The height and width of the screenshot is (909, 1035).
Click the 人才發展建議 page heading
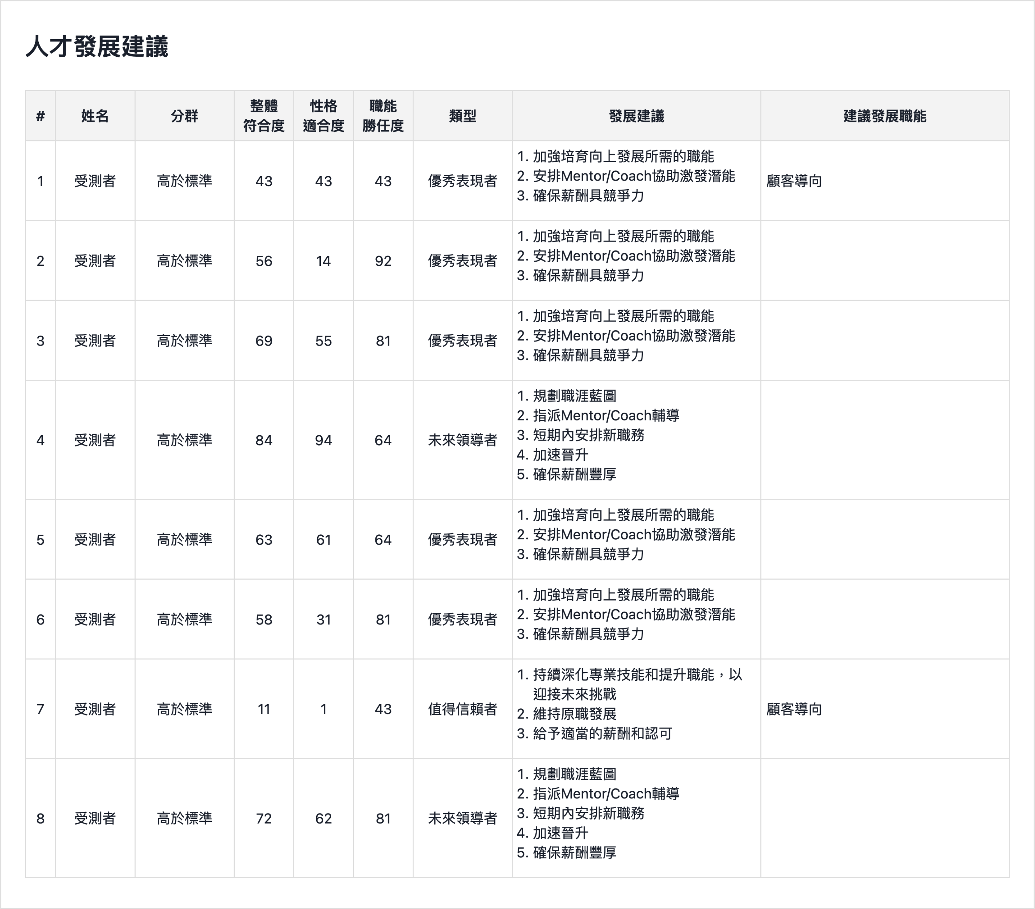click(x=97, y=47)
